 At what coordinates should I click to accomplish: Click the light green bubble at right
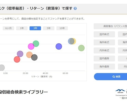(81, 48)
